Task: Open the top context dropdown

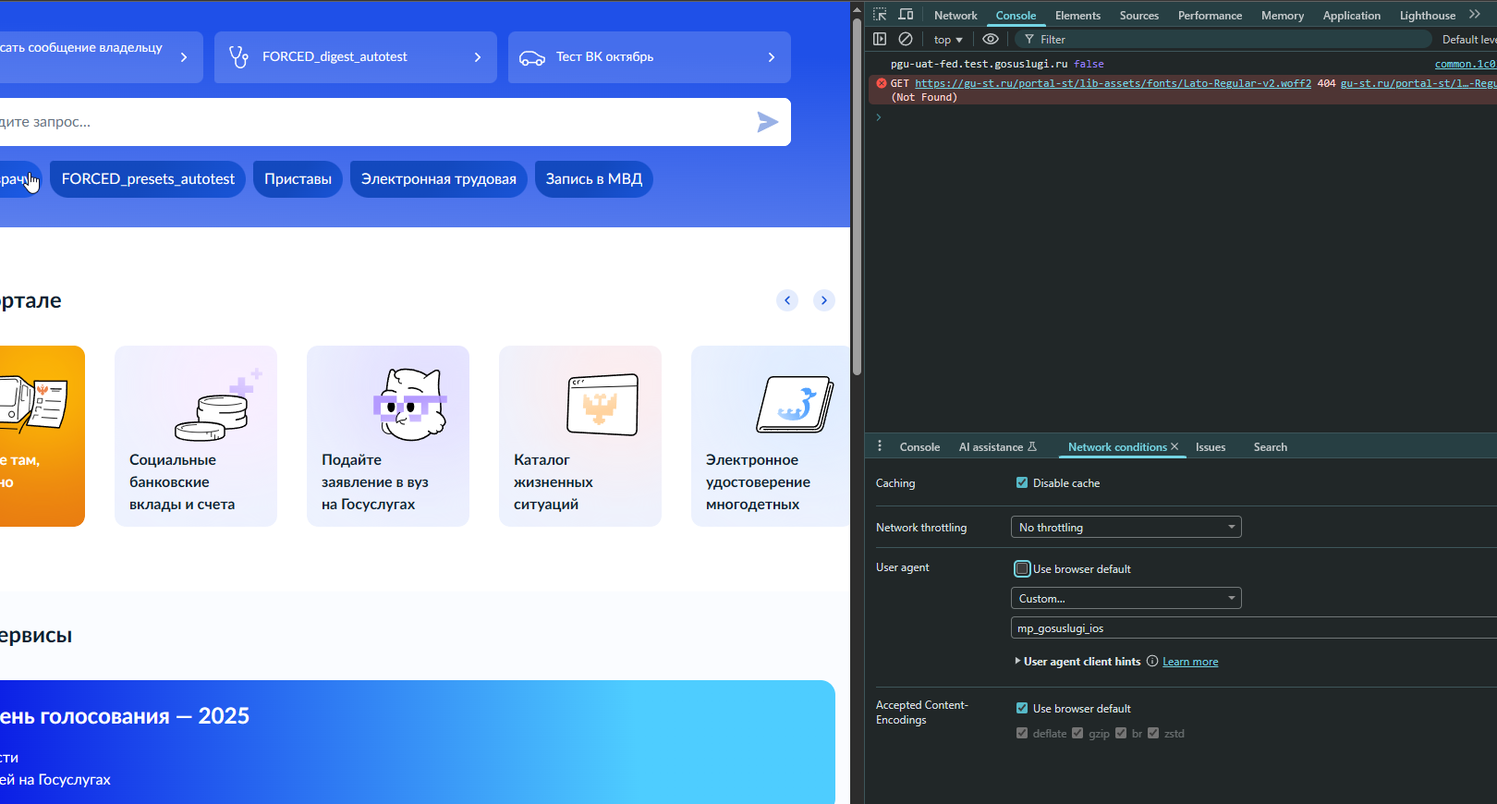Action: tap(948, 40)
